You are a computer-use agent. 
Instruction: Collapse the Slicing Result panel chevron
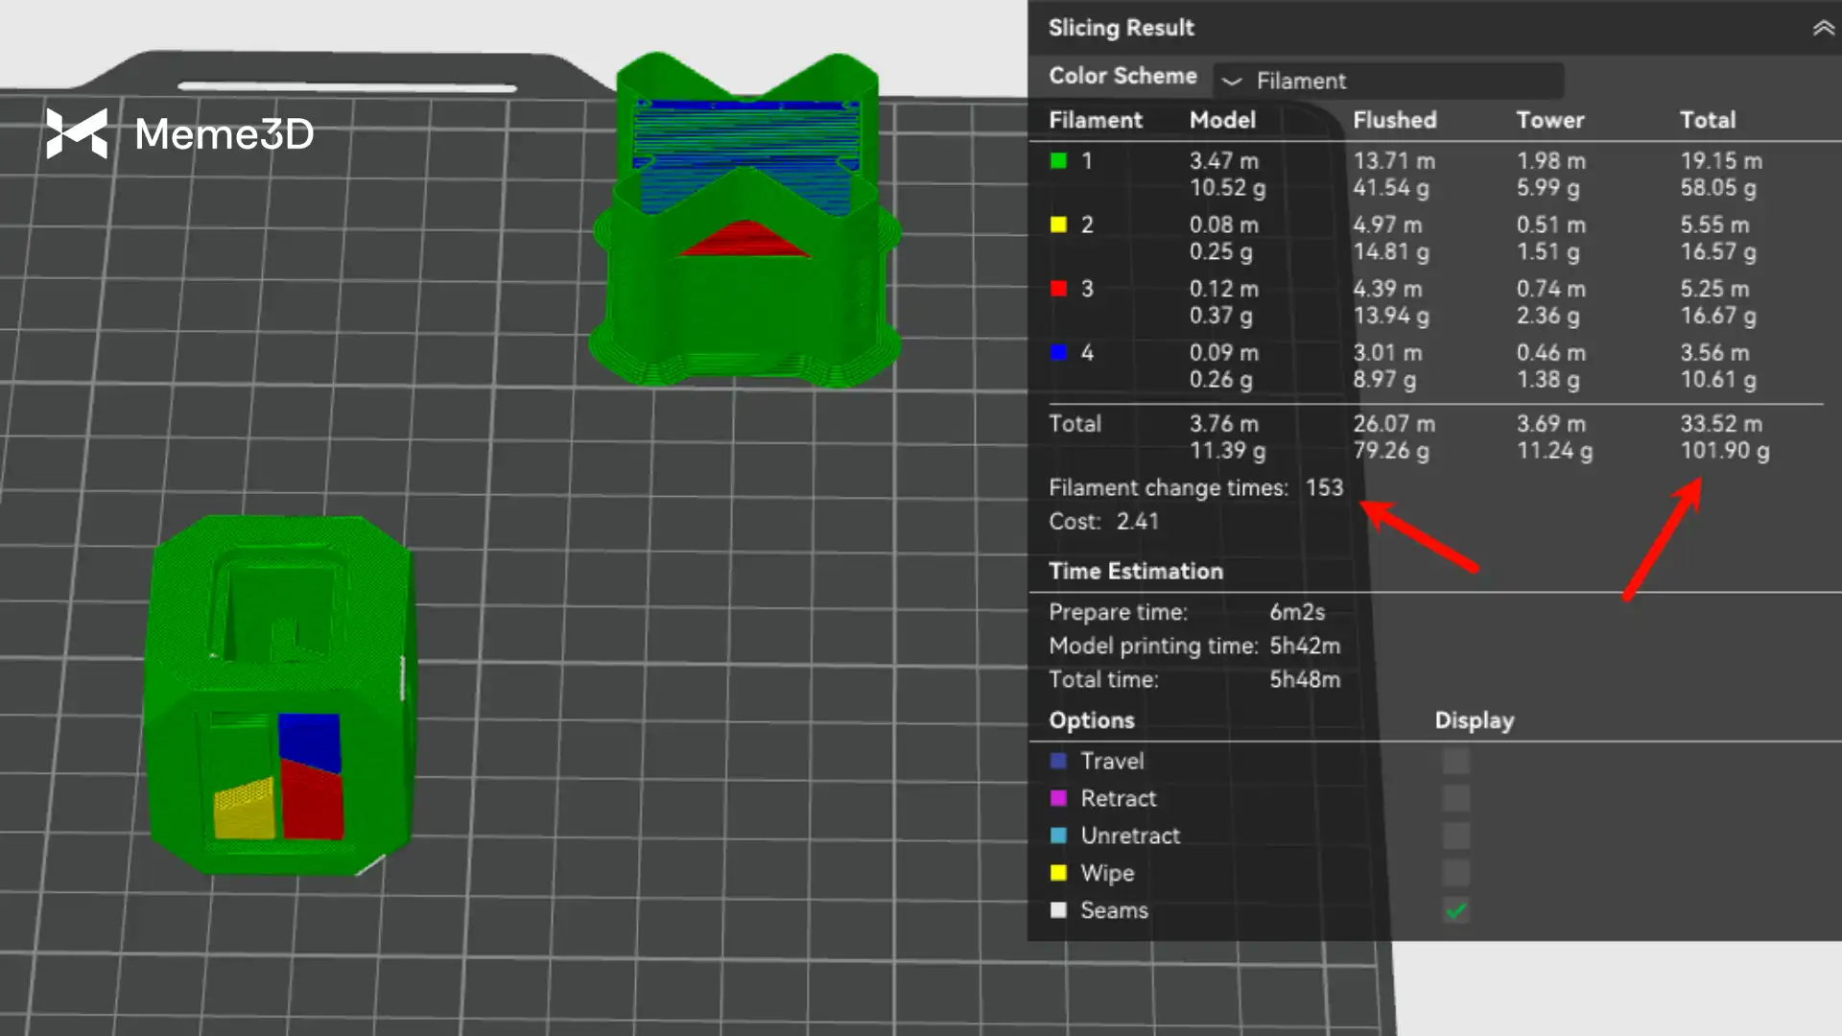pyautogui.click(x=1823, y=29)
